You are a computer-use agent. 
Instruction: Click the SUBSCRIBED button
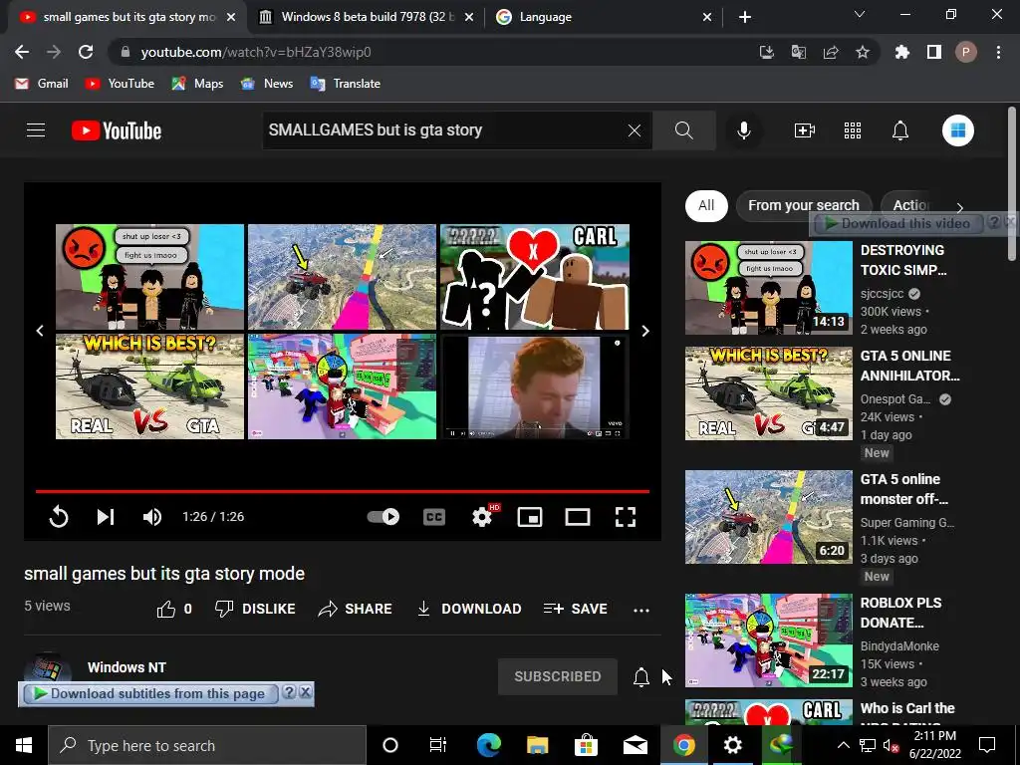[x=558, y=676]
